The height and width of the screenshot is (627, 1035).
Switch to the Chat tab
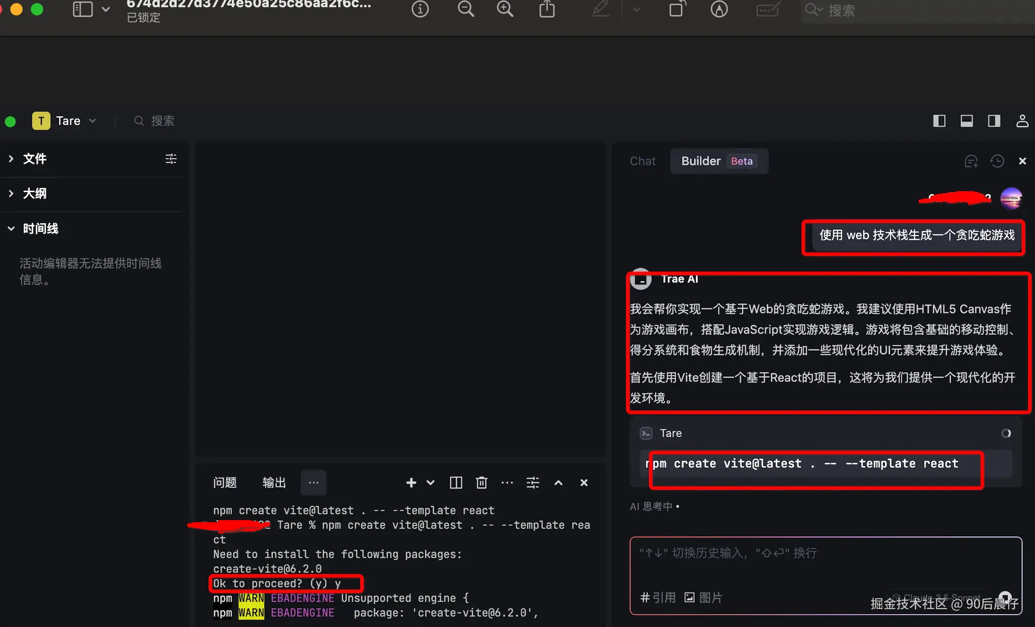point(642,161)
